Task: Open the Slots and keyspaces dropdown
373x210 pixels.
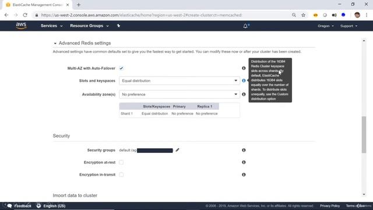Action: coord(180,80)
